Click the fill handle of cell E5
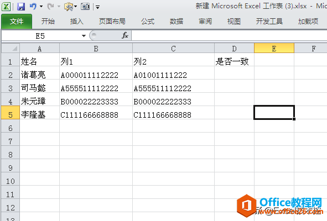This screenshot has height=221, width=327. coord(294,119)
